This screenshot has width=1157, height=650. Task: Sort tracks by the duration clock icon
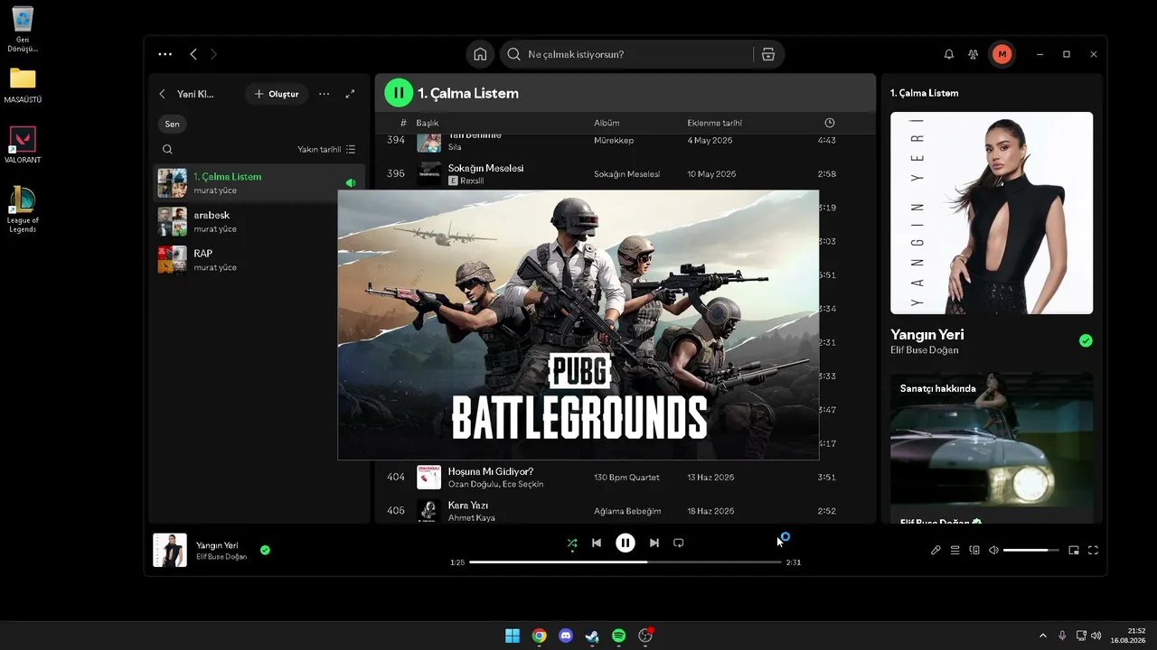[830, 123]
